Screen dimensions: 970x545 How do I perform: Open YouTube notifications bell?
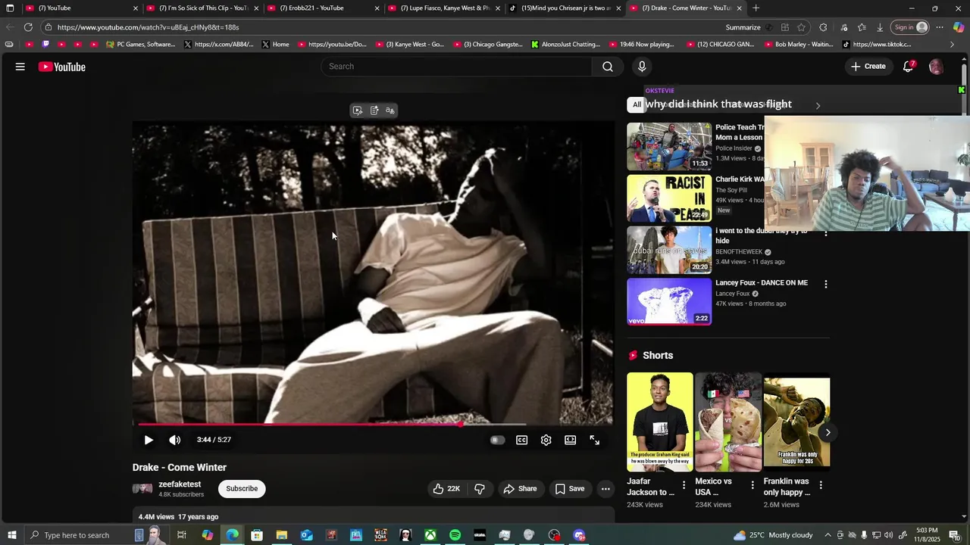click(908, 67)
